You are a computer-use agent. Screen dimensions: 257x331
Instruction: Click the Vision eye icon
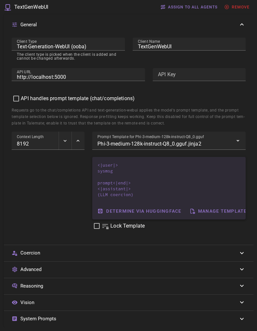tap(15, 302)
